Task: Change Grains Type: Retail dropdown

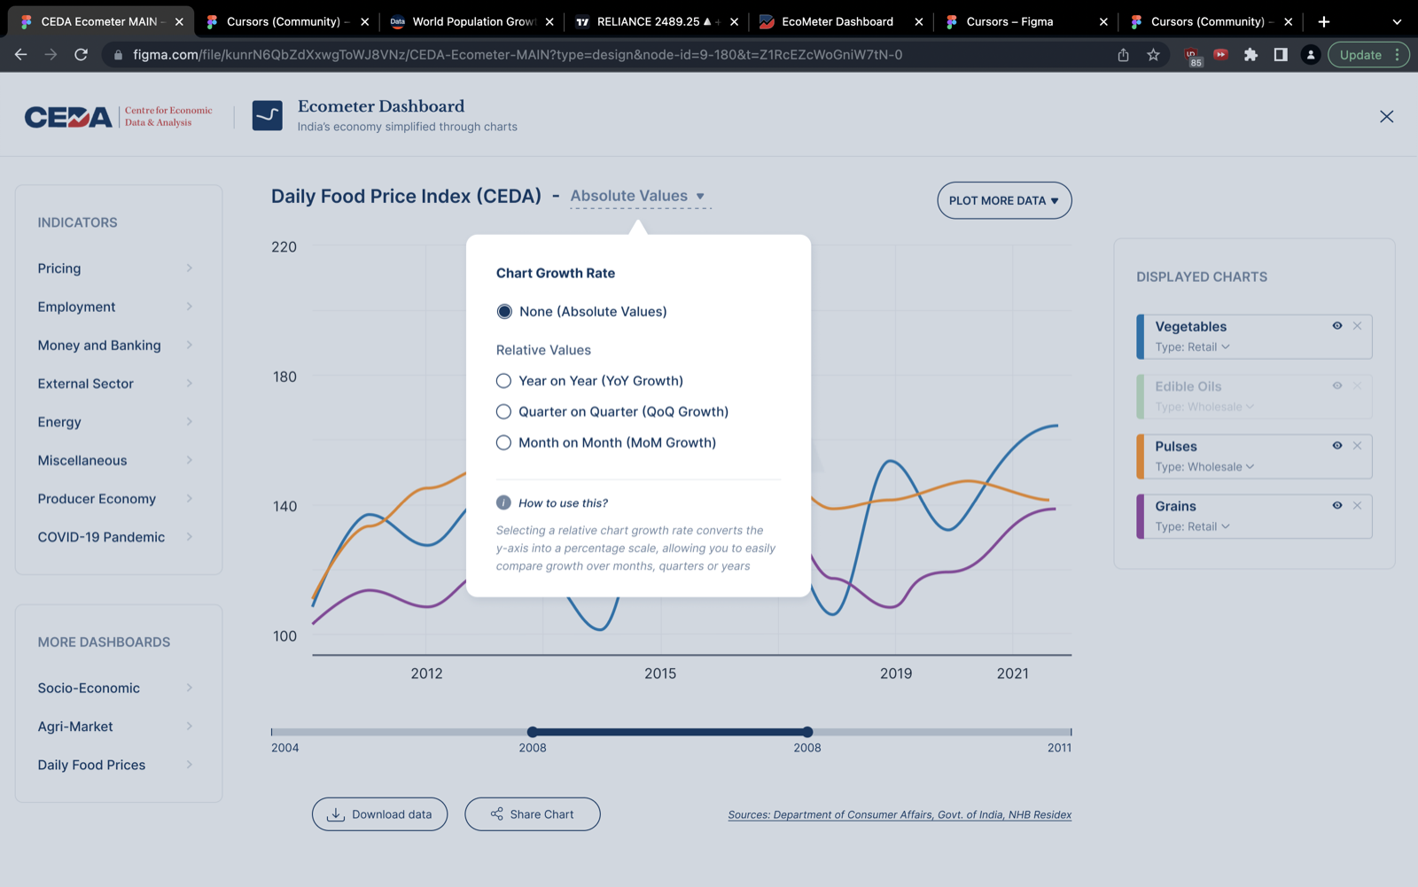Action: coord(1192,526)
